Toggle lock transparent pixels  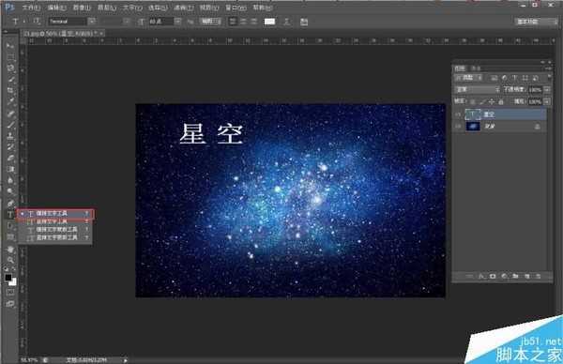click(473, 102)
